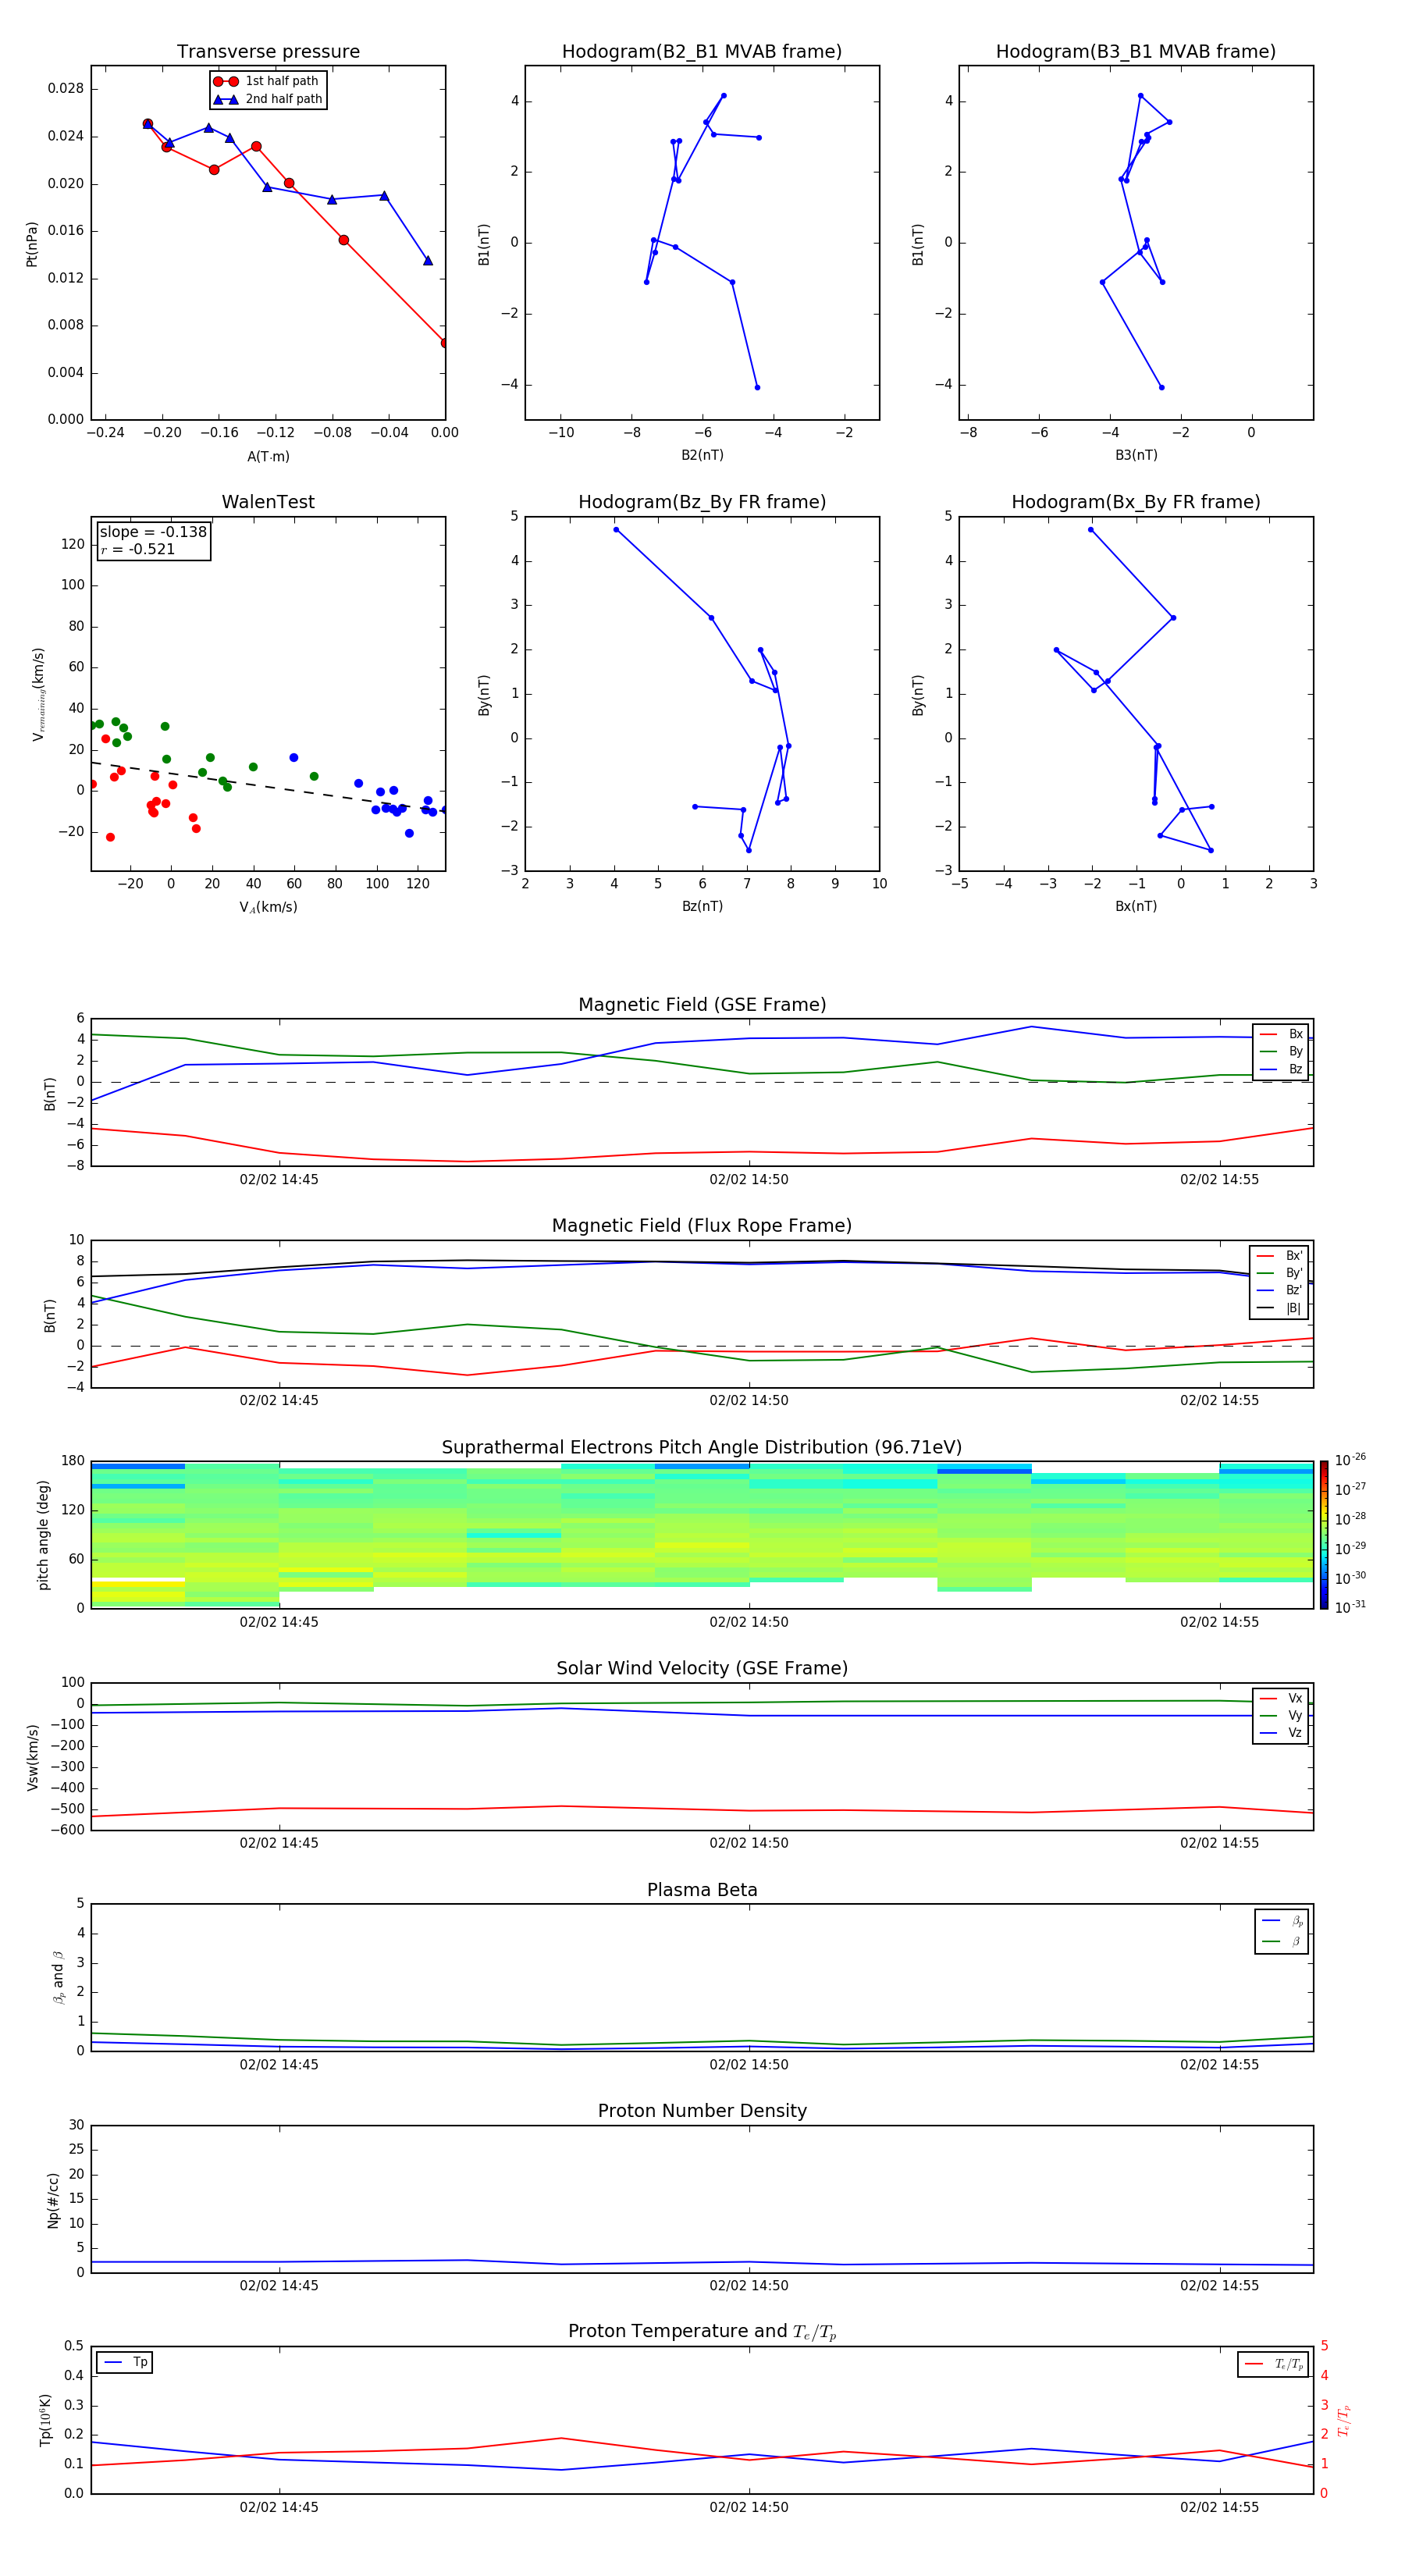Click the pitch angle color scale bar

pyautogui.click(x=1324, y=1535)
